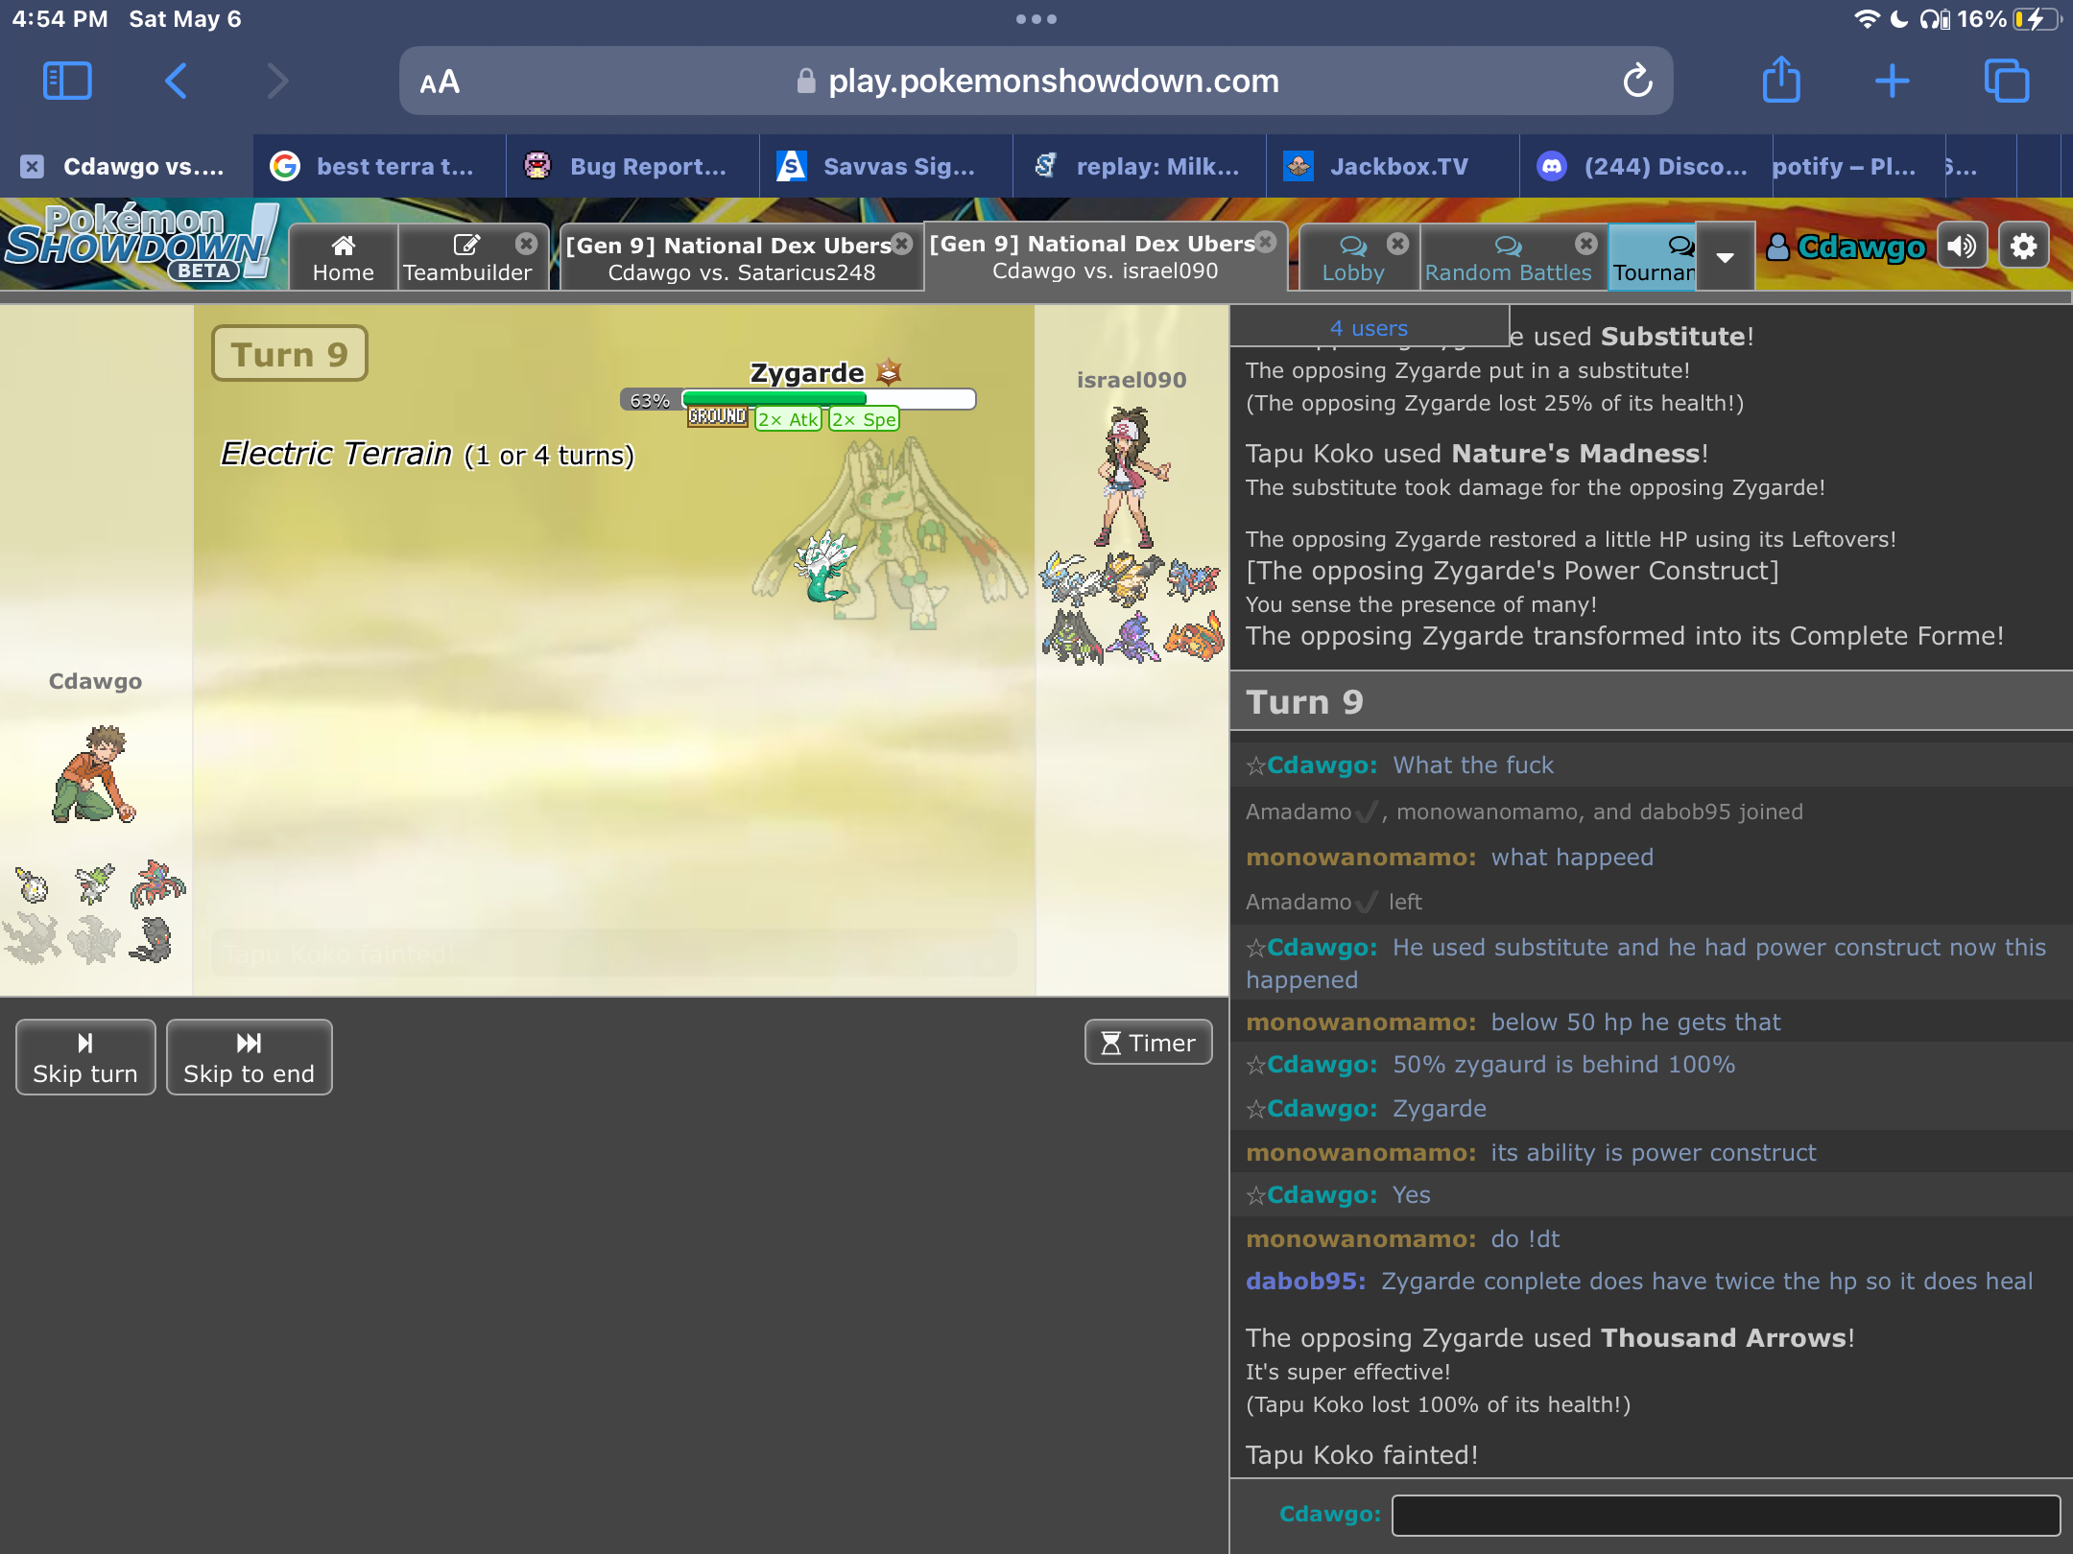Open the Safari share sheet
Image resolution: width=2073 pixels, height=1554 pixels.
coord(1781,79)
